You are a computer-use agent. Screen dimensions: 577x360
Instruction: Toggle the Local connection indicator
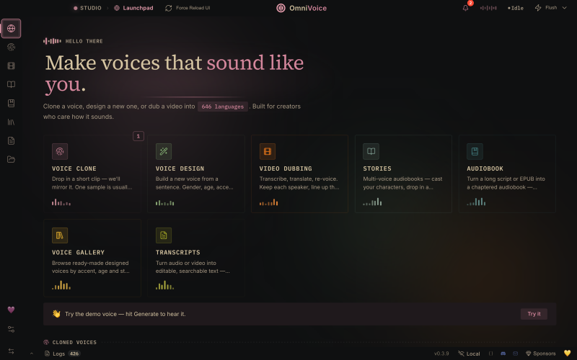pyautogui.click(x=469, y=354)
